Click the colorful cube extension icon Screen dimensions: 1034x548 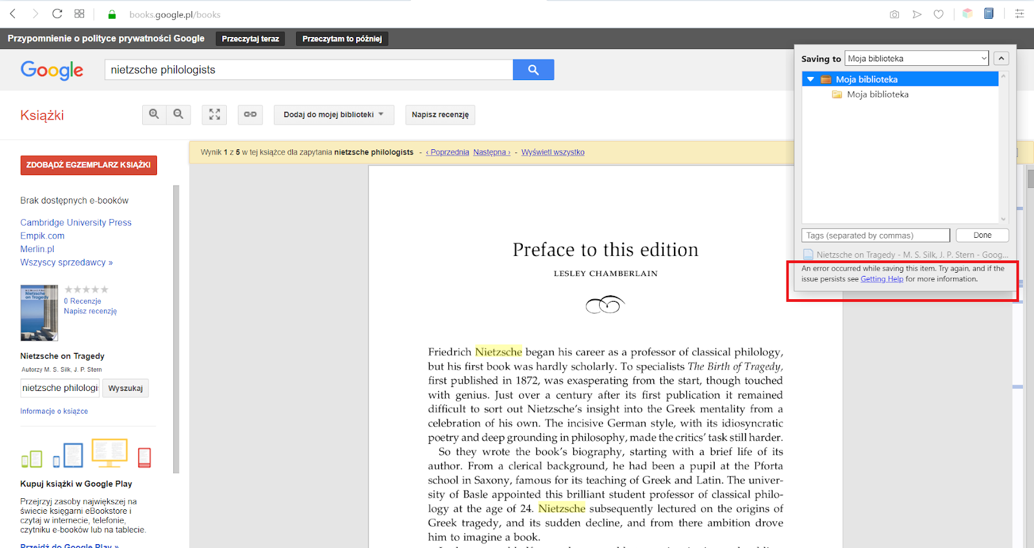click(967, 14)
